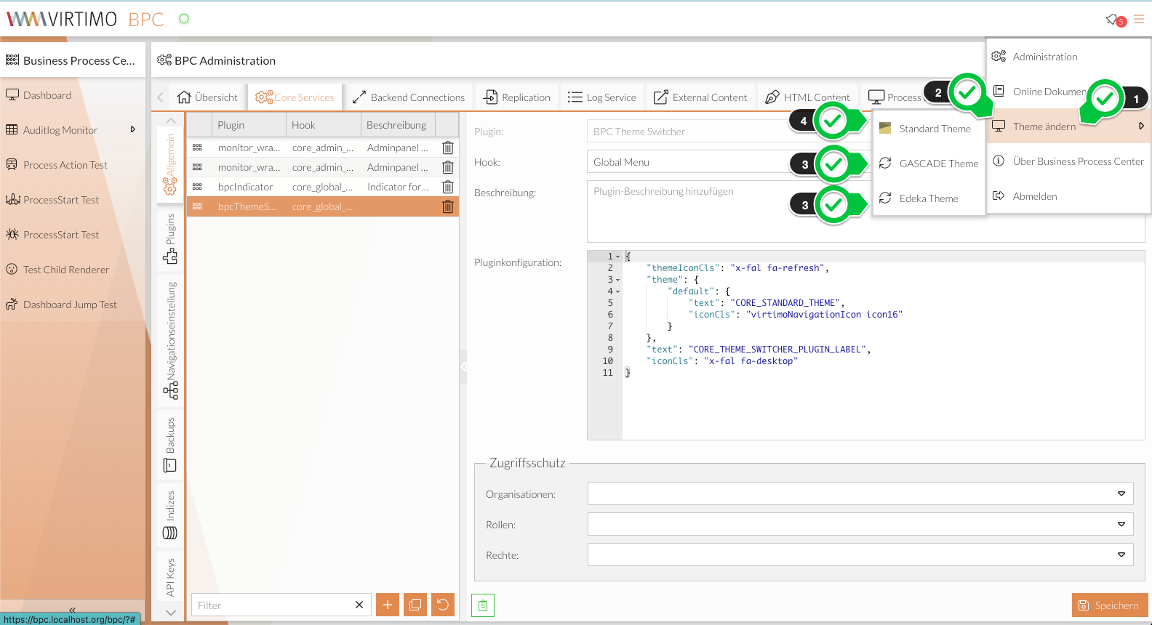
Task: Collapse the left navigation sidebar
Action: pos(72,609)
